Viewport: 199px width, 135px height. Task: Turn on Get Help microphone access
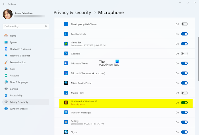coord(184,54)
